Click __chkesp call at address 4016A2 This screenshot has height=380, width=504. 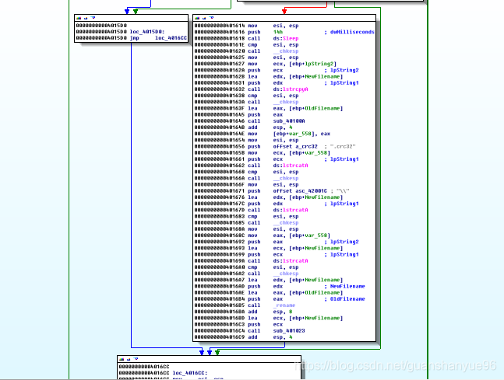286,274
